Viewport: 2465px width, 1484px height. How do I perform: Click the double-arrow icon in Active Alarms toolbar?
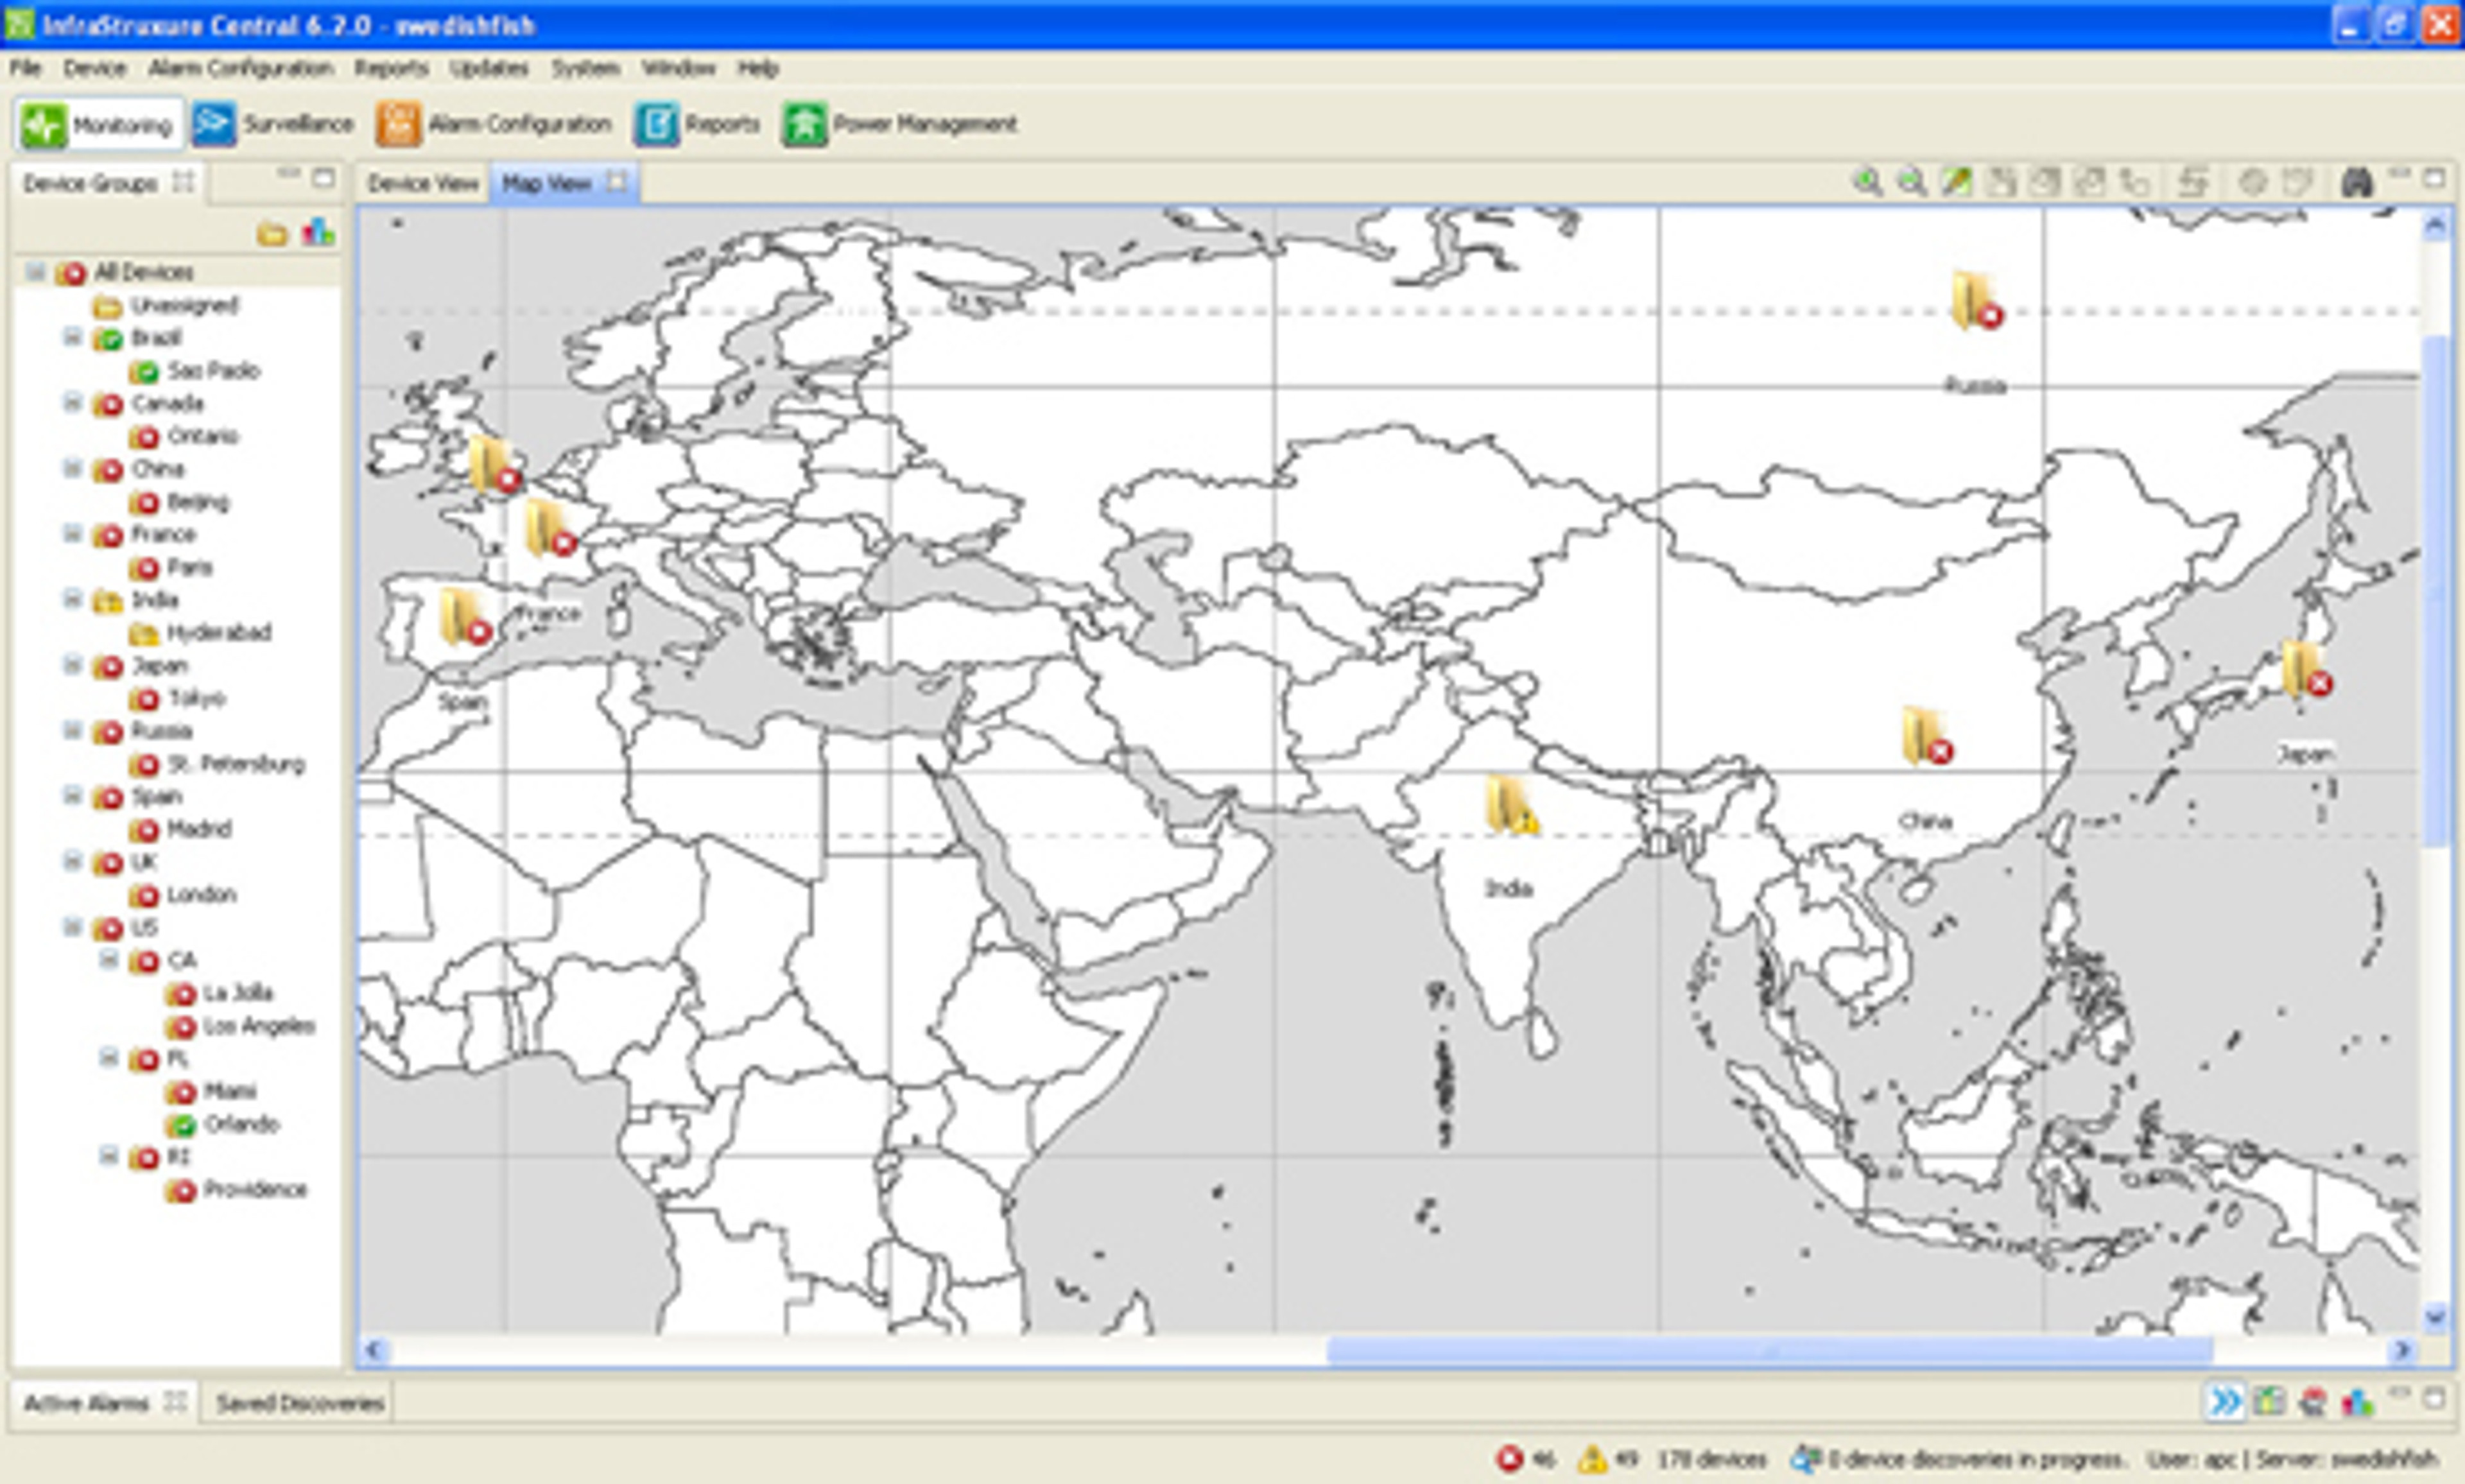[2224, 1402]
